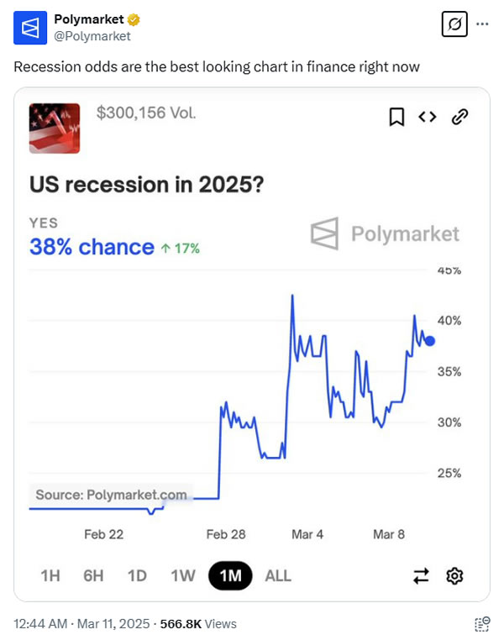Click the blue current-value chart dot

430,340
